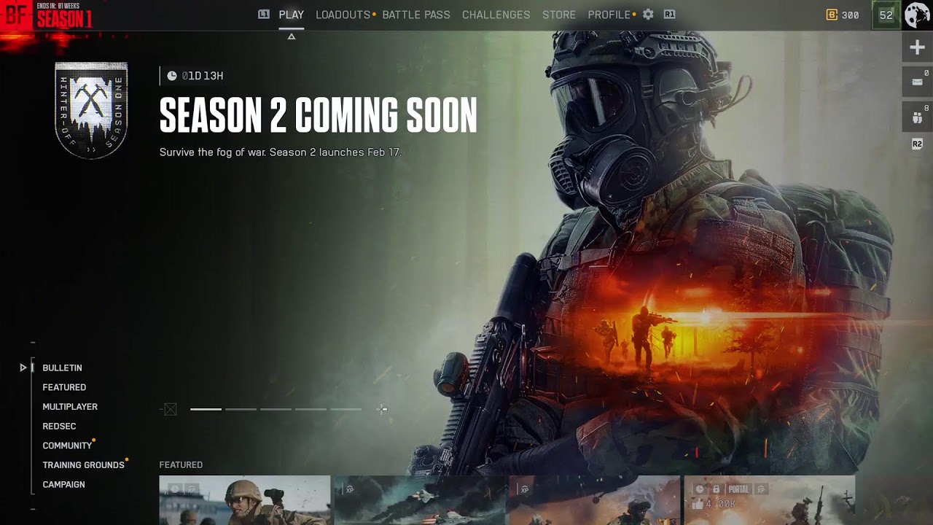
Task: Click the gold Battlefield currency coin icon
Action: [832, 15]
